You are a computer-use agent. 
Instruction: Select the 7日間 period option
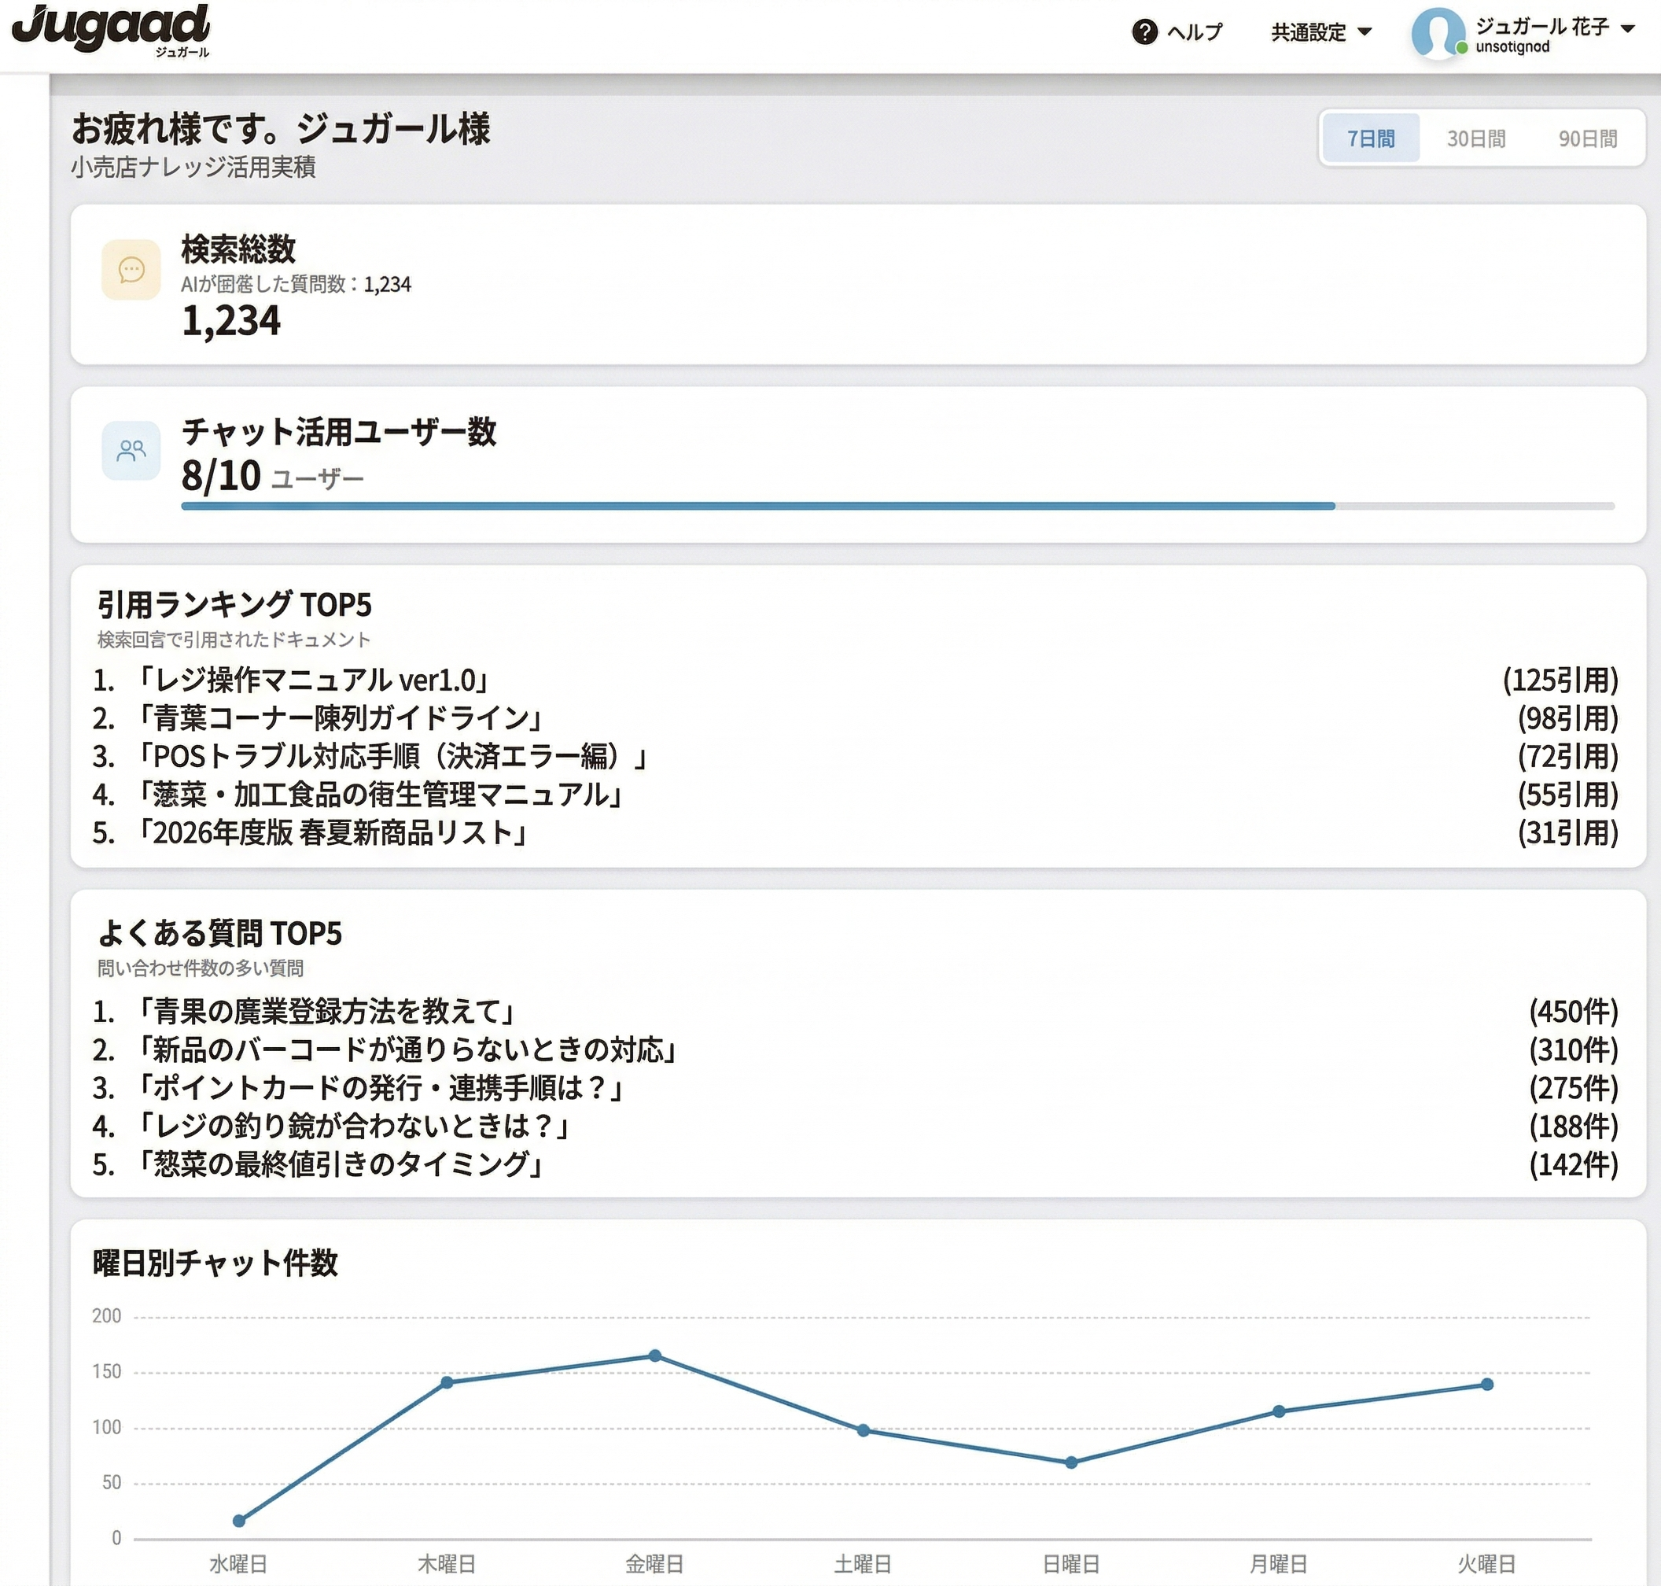[x=1370, y=138]
